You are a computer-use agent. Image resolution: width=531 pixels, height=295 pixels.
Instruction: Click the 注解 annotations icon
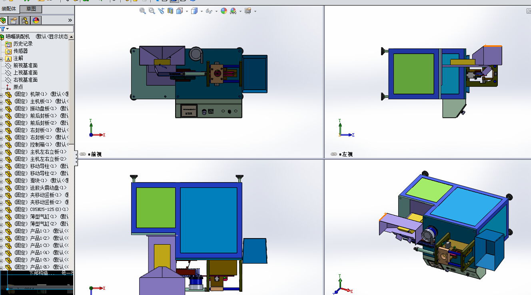pyautogui.click(x=8, y=58)
